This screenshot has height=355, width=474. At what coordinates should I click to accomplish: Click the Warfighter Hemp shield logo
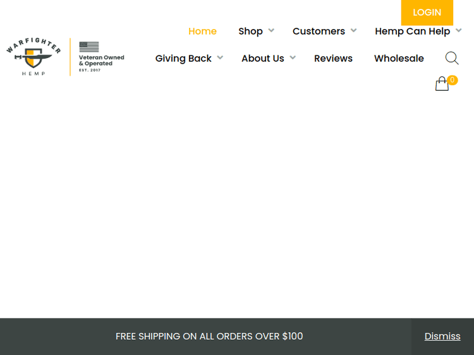point(33,57)
